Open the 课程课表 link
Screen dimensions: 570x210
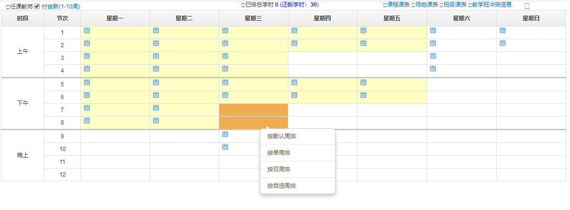pyautogui.click(x=398, y=5)
